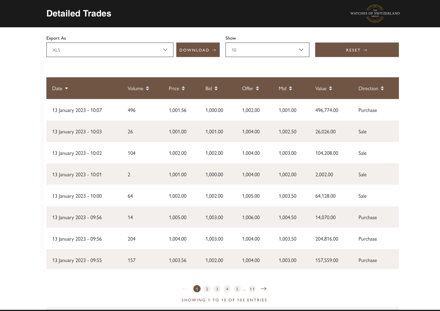Sort trades by the Price column
Image resolution: width=440 pixels, height=311 pixels.
(183, 88)
